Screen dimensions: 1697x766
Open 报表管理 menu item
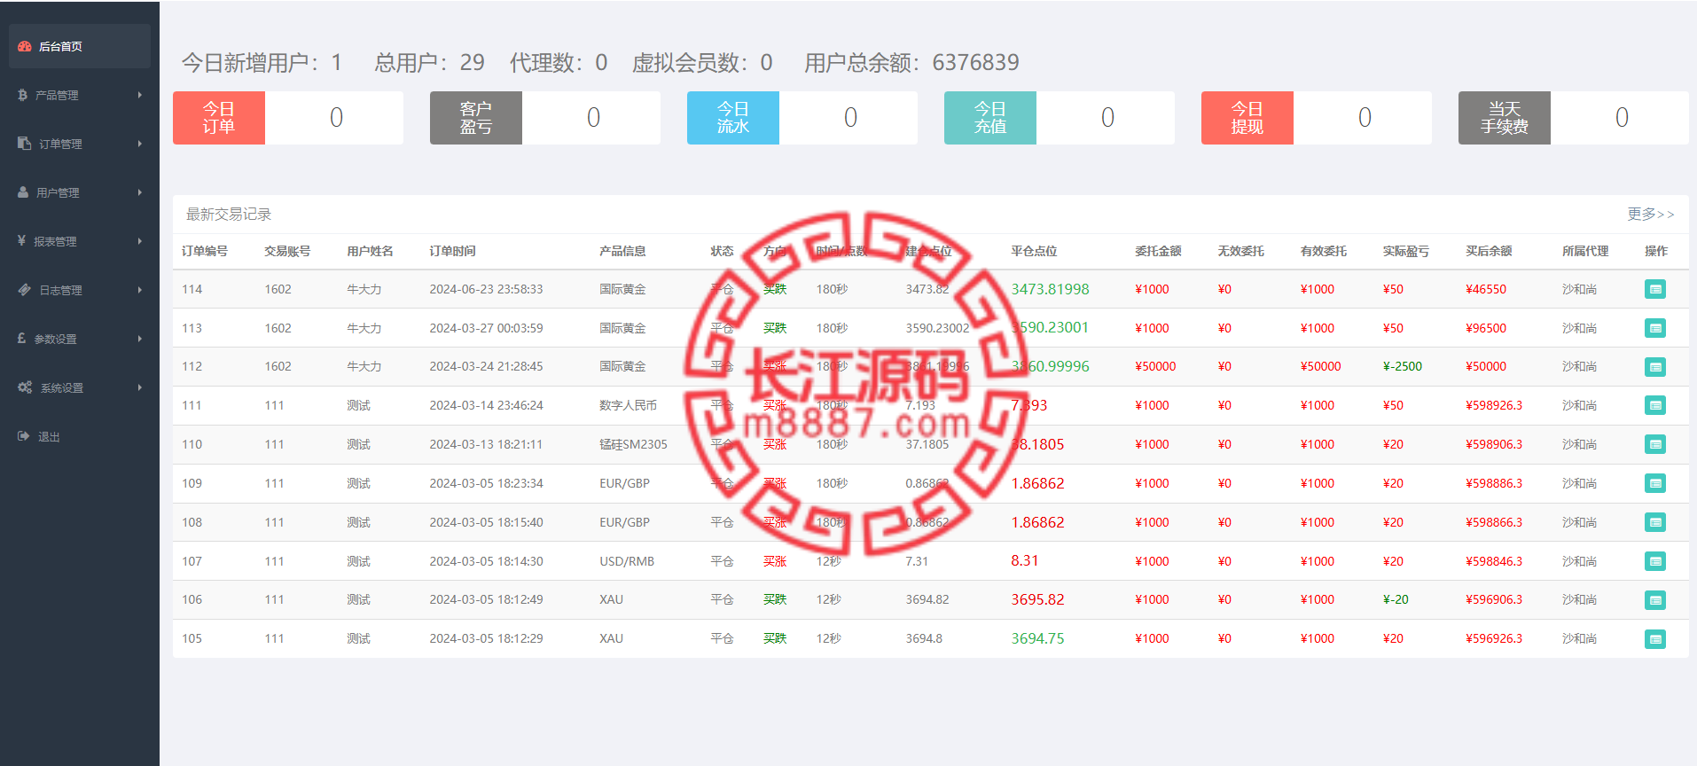[80, 241]
